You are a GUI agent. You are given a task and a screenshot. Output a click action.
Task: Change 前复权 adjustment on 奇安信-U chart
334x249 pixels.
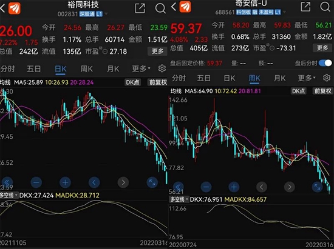[323, 91]
